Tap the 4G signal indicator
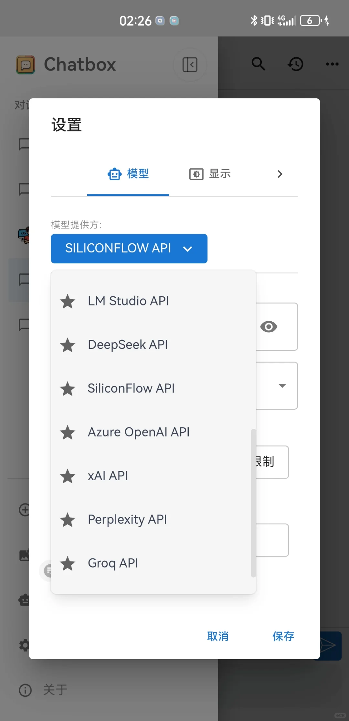The width and height of the screenshot is (349, 721). (287, 20)
